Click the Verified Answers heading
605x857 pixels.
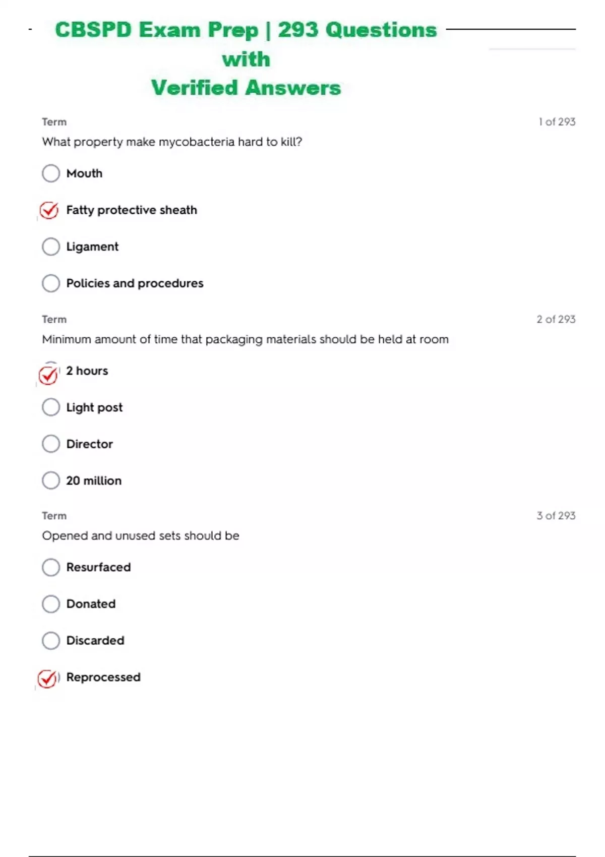tap(246, 88)
